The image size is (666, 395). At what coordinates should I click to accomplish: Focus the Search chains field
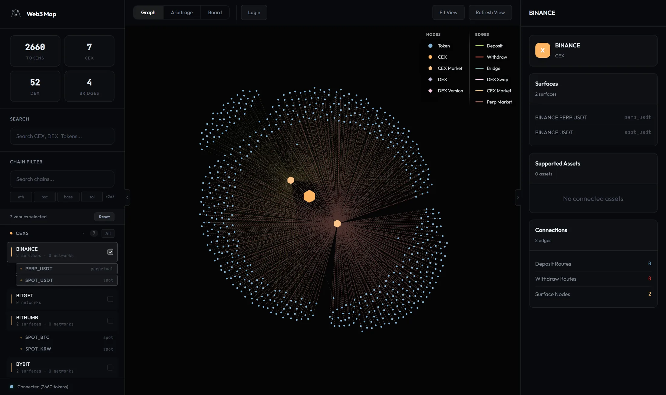[62, 179]
